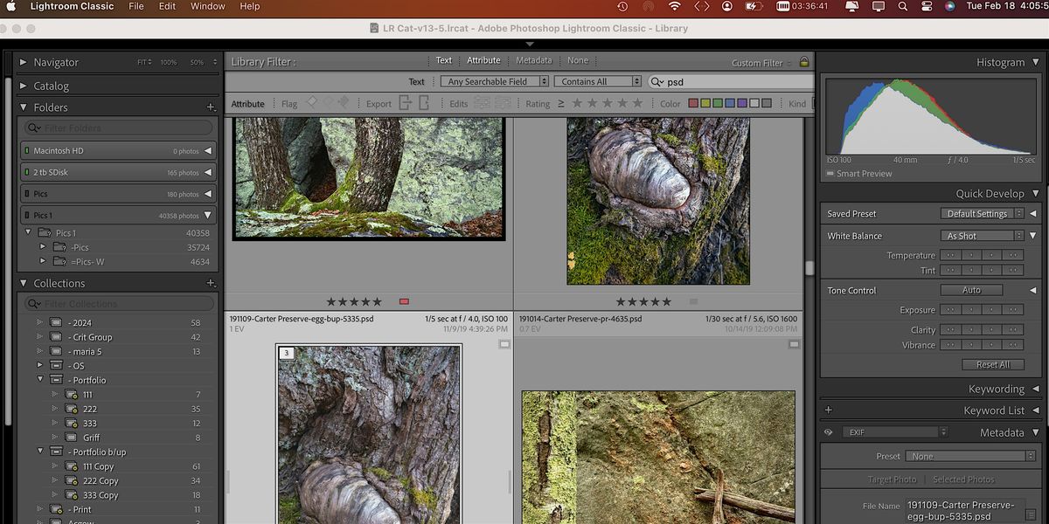The width and height of the screenshot is (1049, 524).
Task: Toggle the eye icon in Metadata panel
Action: point(828,432)
